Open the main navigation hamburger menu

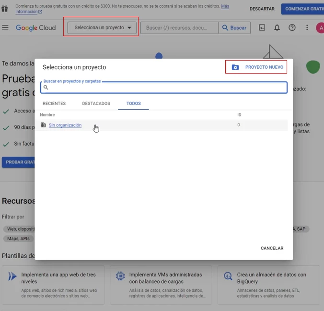(5, 27)
